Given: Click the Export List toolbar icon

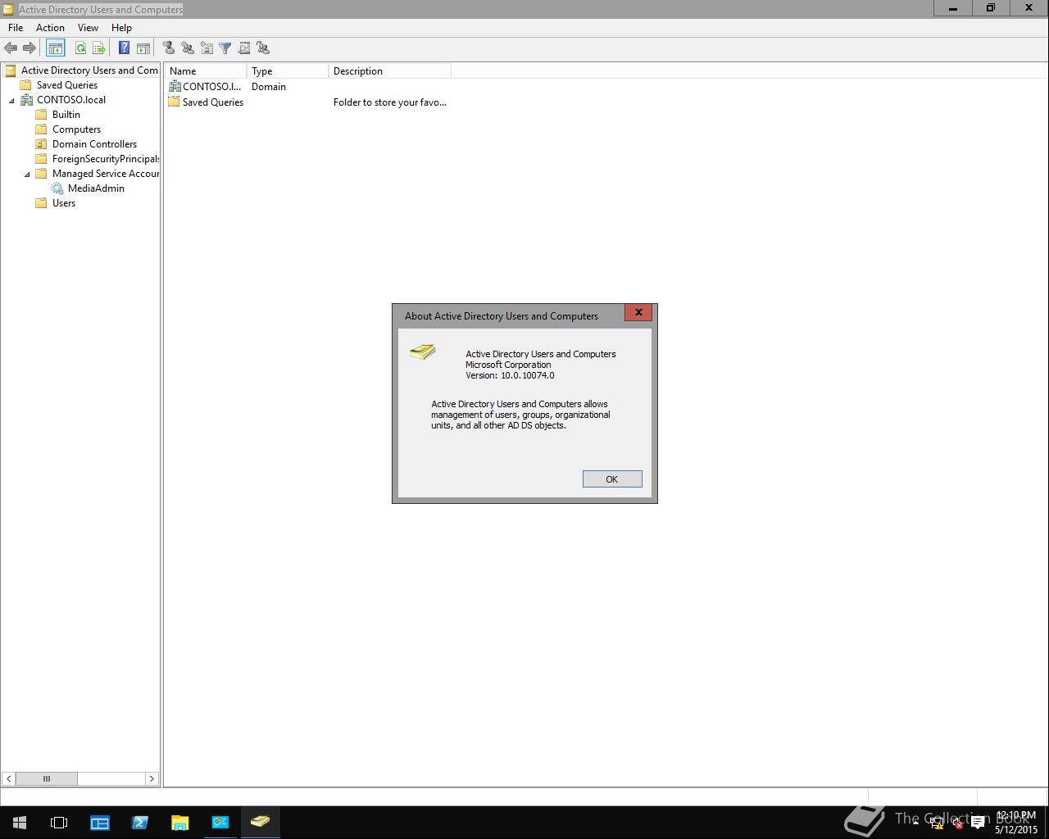Looking at the screenshot, I should point(98,48).
